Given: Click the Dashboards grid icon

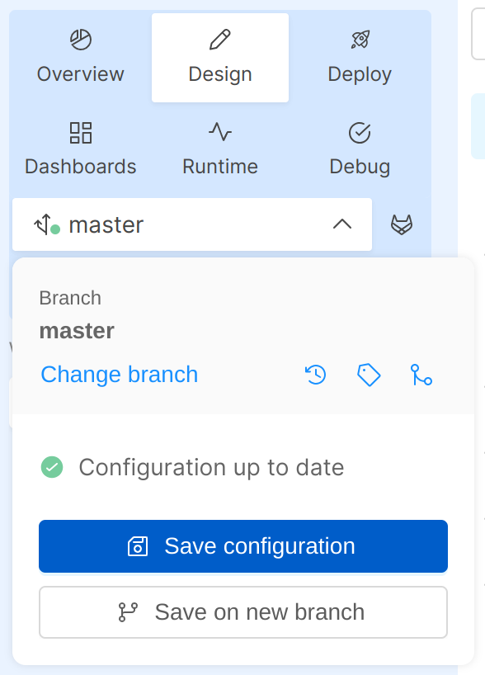Looking at the screenshot, I should click(x=80, y=132).
